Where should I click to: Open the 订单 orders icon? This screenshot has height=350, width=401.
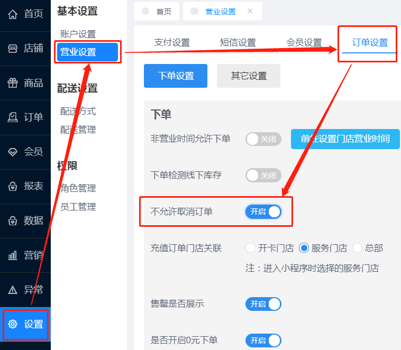point(13,117)
